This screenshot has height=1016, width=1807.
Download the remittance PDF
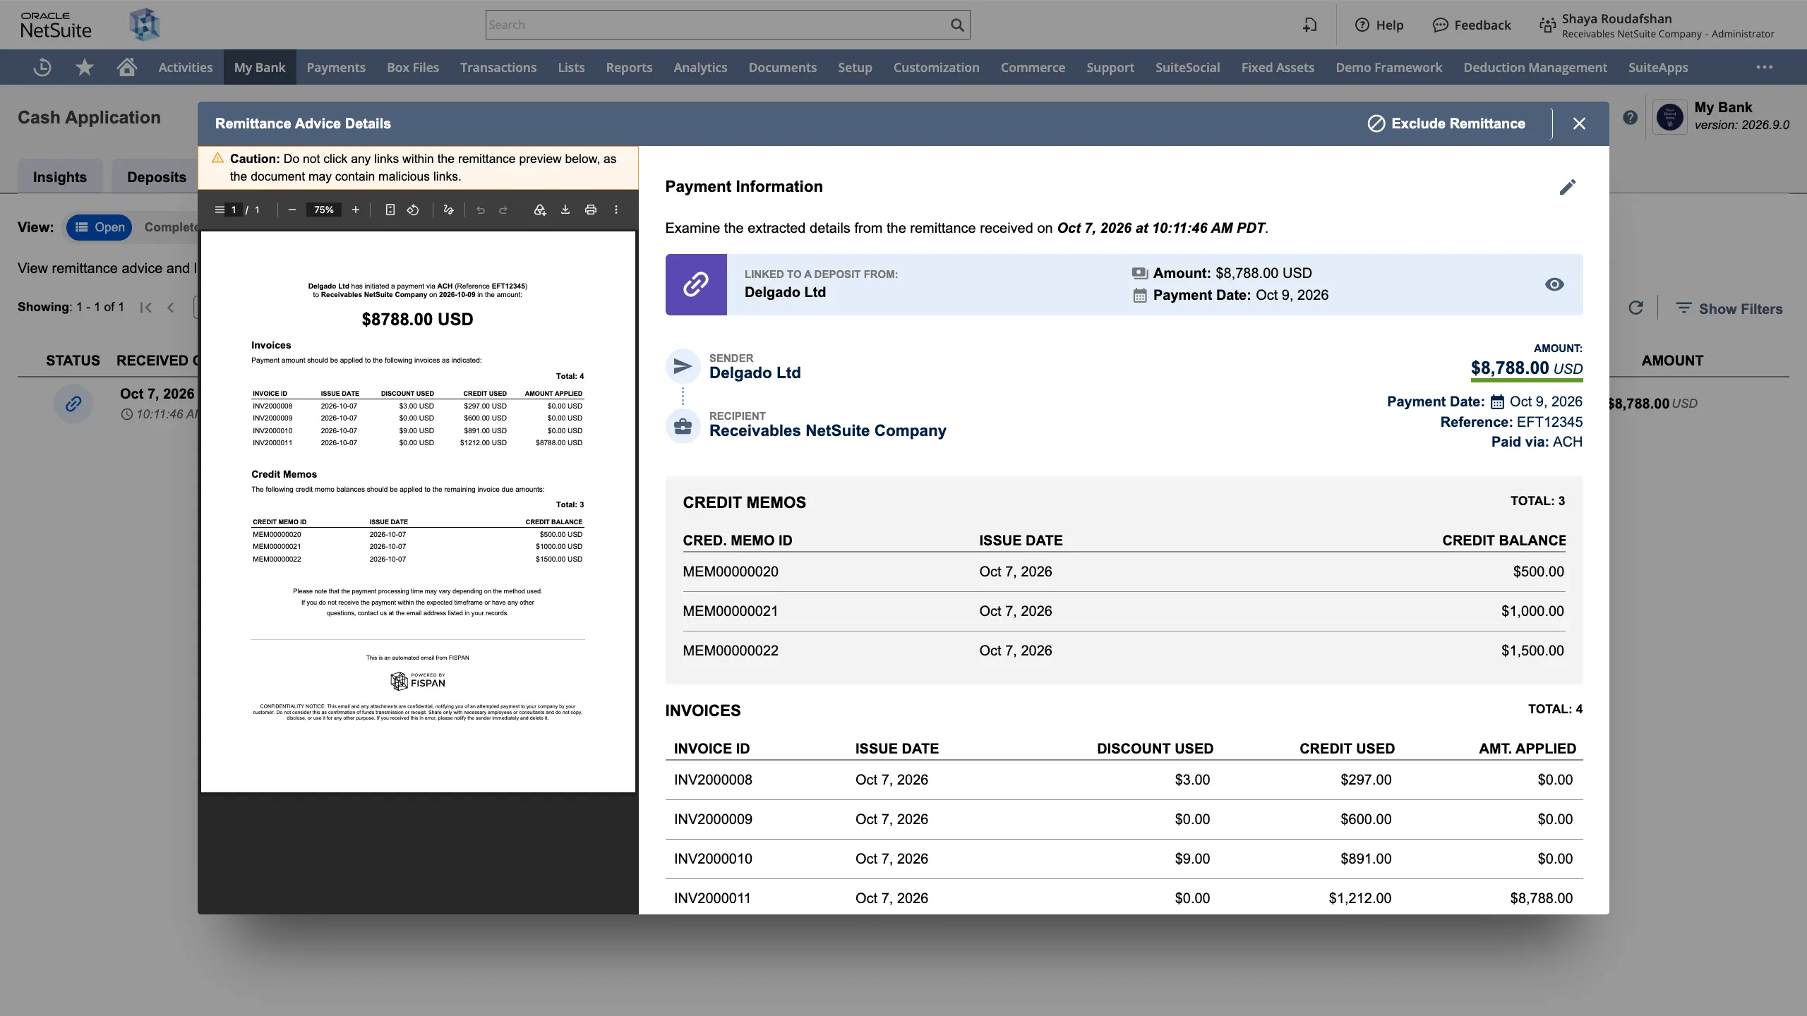(x=565, y=210)
